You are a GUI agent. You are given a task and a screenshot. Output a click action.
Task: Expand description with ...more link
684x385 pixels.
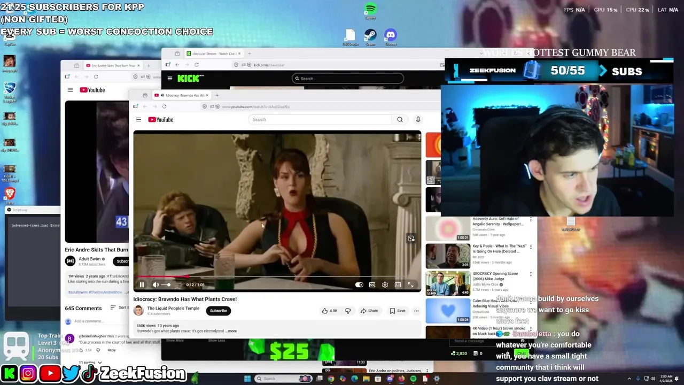(231, 331)
